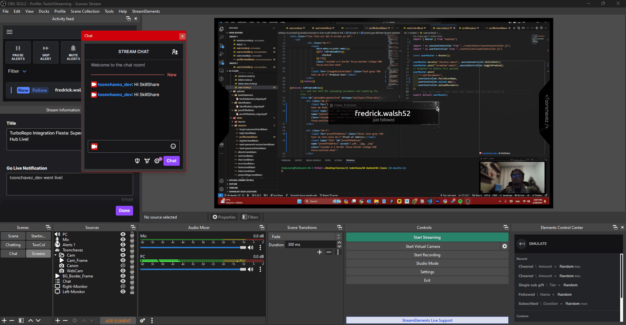The image size is (626, 325).
Task: Add a new source with the plus icon
Action: 57,321
